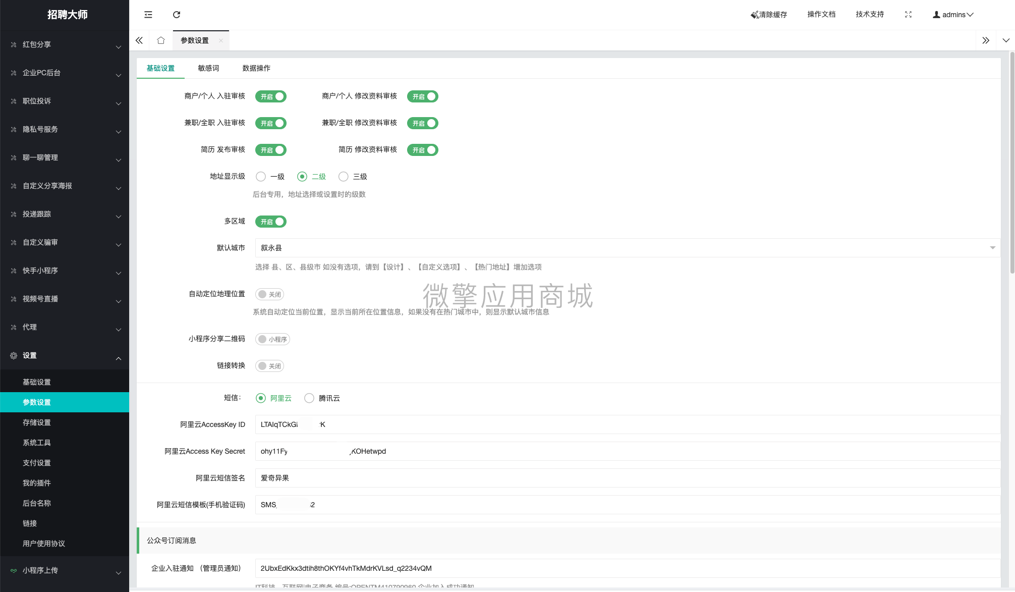Screen dimensions: 1015x592
Task: Click the 代理 sidebar icon
Action: [x=14, y=327]
